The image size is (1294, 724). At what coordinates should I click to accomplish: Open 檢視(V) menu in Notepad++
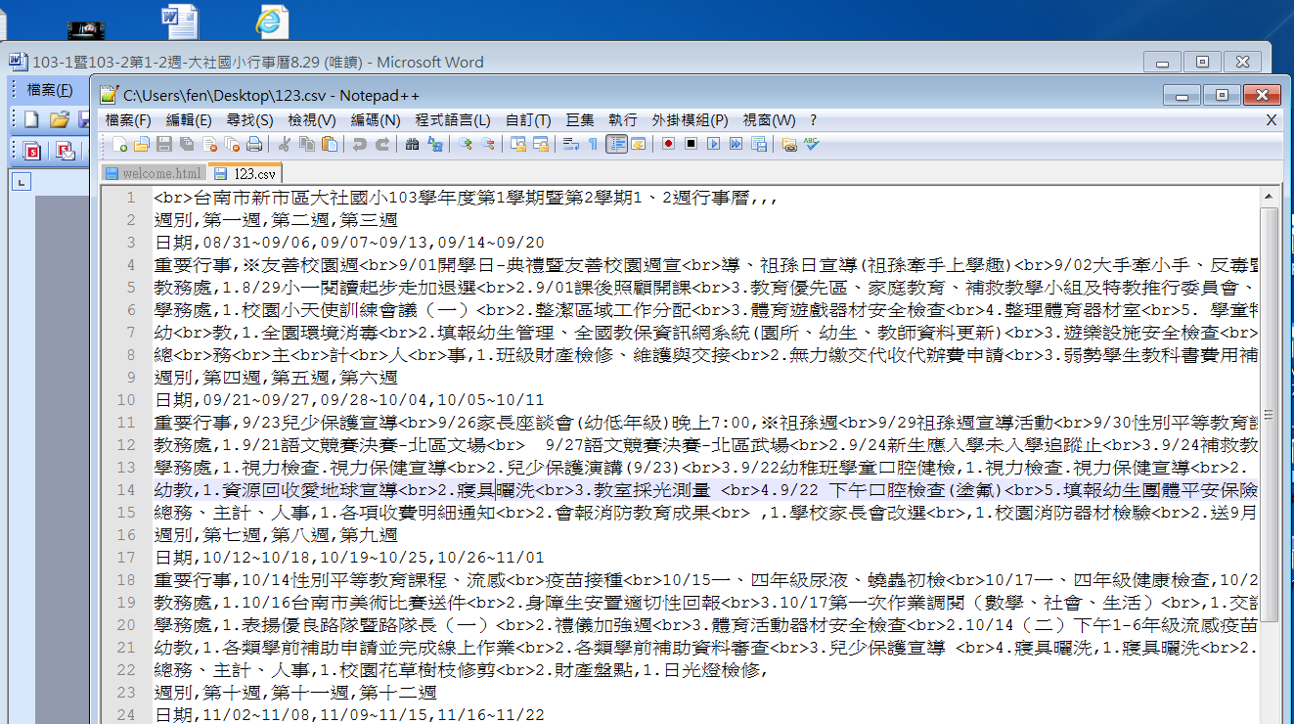pos(312,120)
